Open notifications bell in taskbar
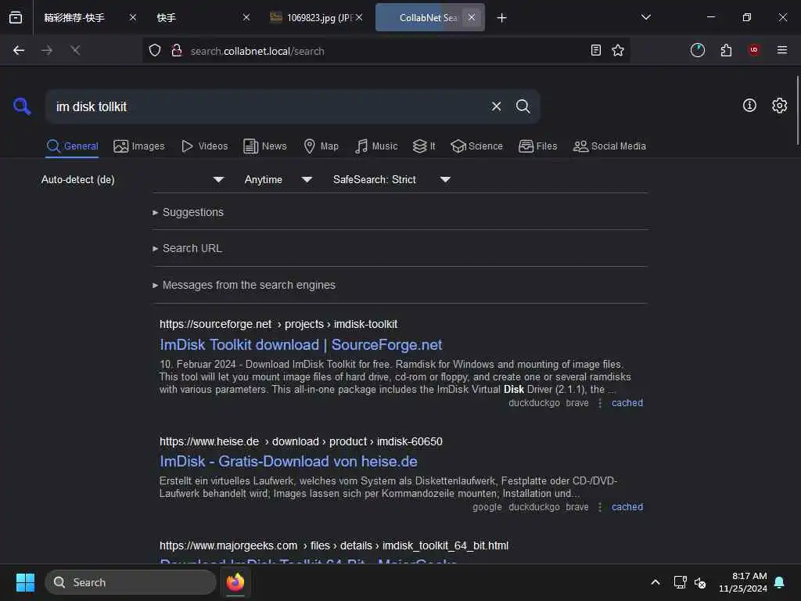Screen dimensions: 801x601 780,582
